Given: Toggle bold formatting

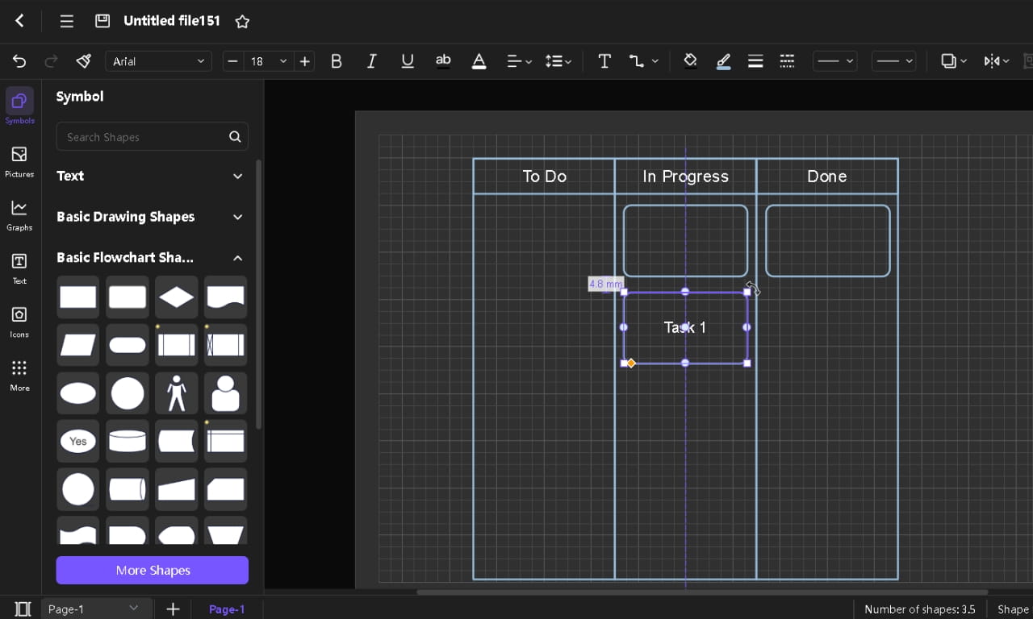Looking at the screenshot, I should pos(337,61).
